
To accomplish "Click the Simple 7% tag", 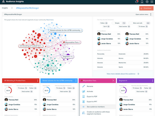I will pos(119,23).
